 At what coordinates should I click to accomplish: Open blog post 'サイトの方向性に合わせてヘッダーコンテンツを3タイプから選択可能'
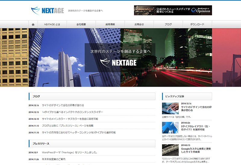(x=79, y=132)
